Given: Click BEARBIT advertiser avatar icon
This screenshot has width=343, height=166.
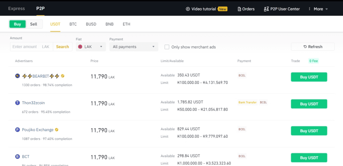Looking at the screenshot, I should pyautogui.click(x=17, y=76).
